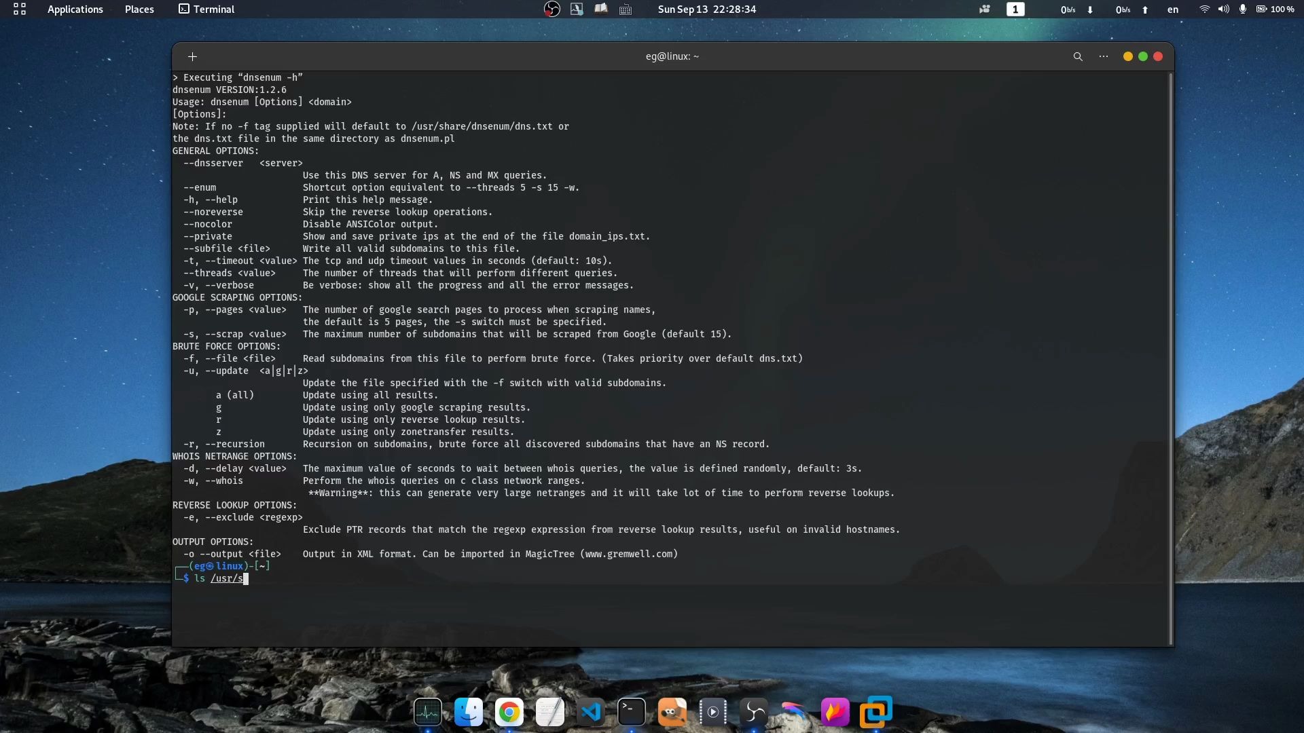Click the terminal window title eg@linux: ~
This screenshot has height=733, width=1304.
coord(672,56)
